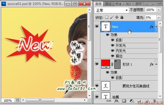Click delete layer trash icon
Viewport: 164px width, 105px height.
pyautogui.click(x=154, y=101)
